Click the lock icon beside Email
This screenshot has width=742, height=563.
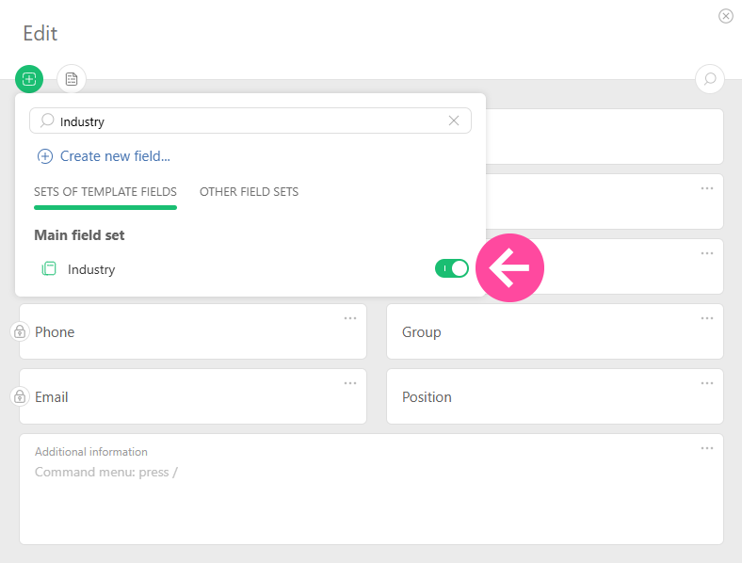(19, 396)
